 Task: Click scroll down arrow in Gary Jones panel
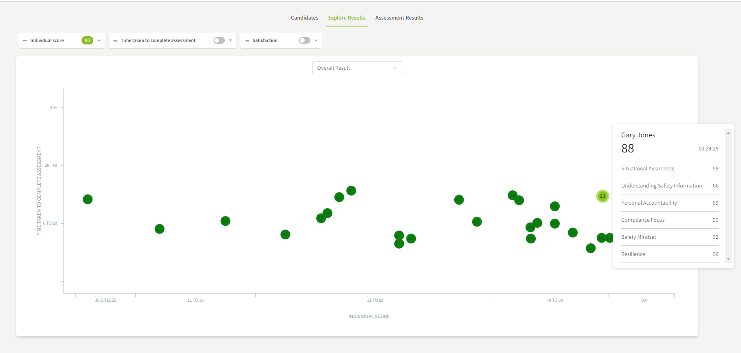tap(728, 259)
